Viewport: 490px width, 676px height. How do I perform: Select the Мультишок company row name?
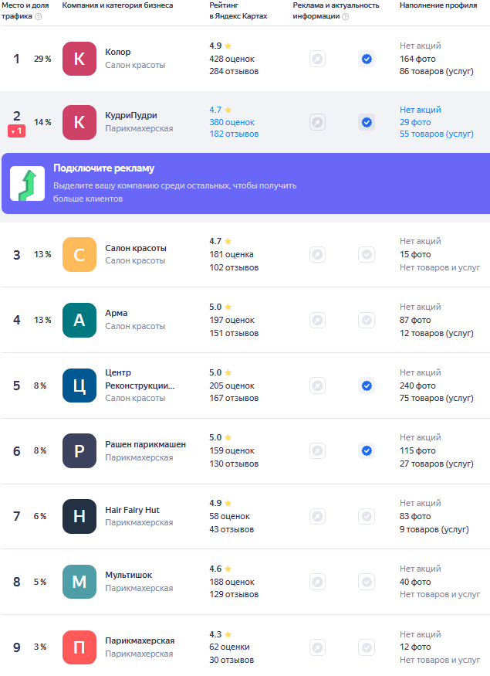click(x=128, y=575)
